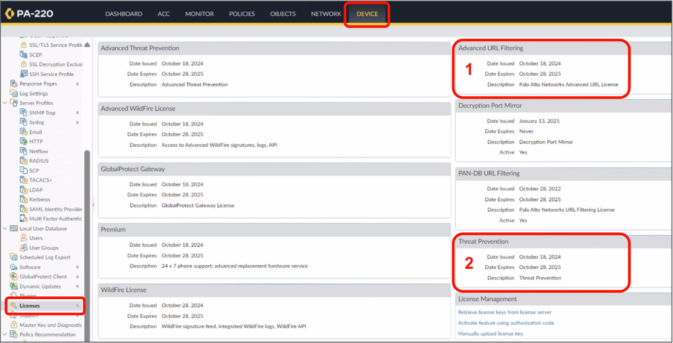Click the Log Settings icon
This screenshot has width=673, height=343.
tap(14, 93)
